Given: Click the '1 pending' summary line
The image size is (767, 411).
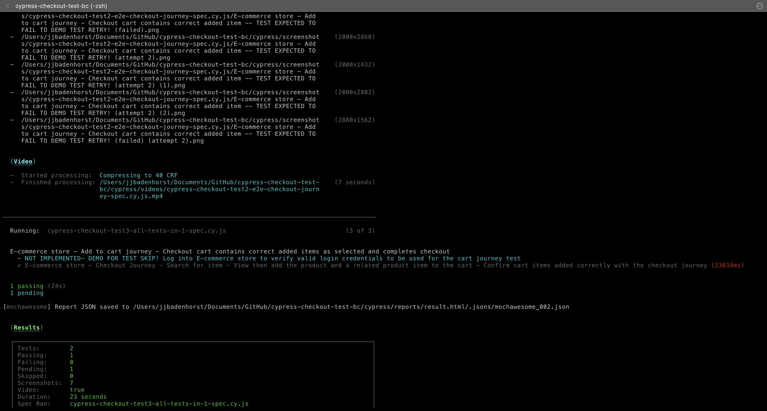Looking at the screenshot, I should tap(27, 293).
